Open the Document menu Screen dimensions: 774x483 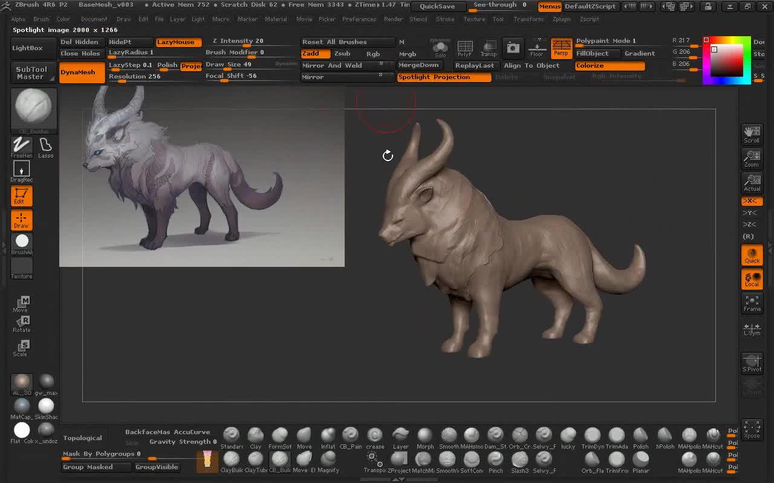(94, 19)
